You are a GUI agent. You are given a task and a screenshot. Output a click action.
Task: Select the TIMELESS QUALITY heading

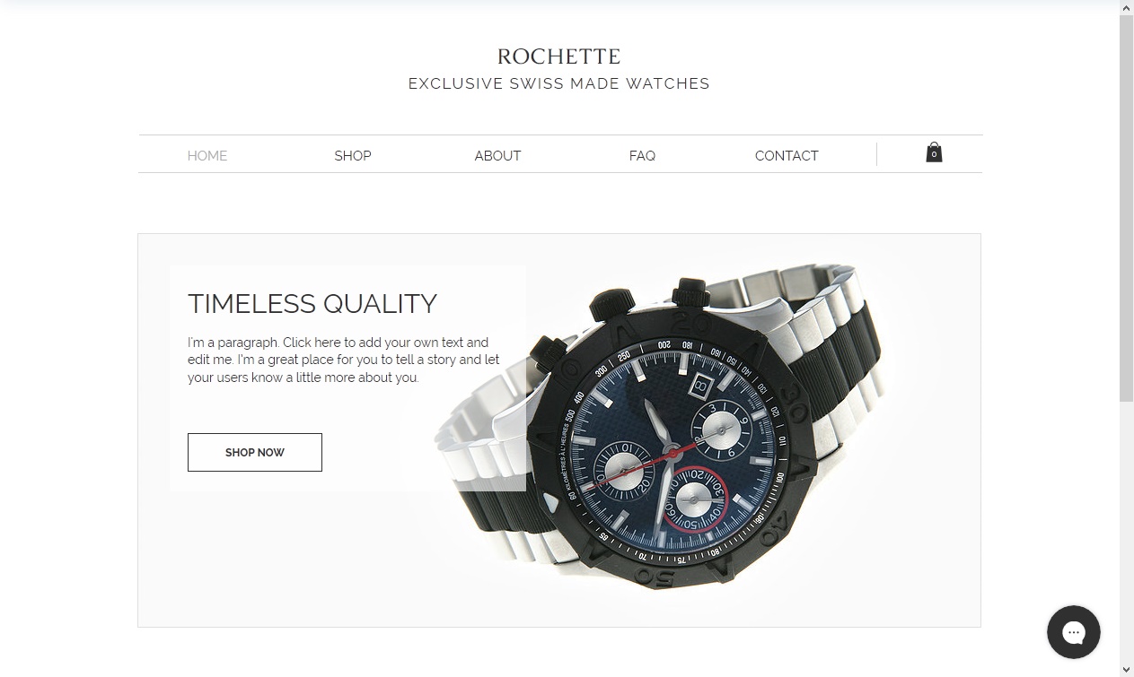tap(312, 304)
